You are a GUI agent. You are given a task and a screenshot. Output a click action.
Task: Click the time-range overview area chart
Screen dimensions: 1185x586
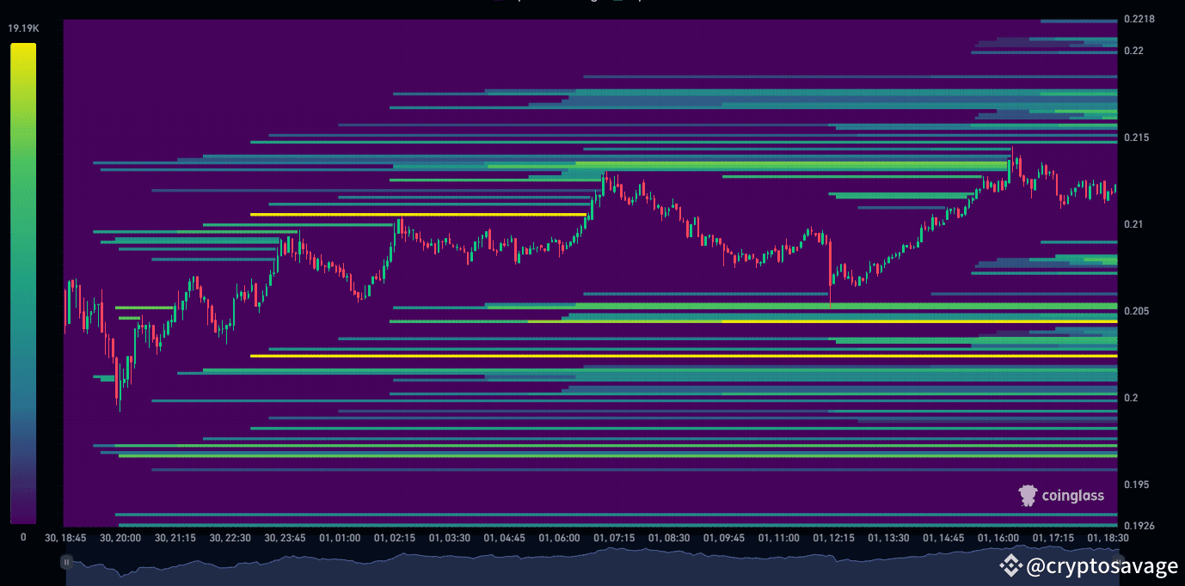pyautogui.click(x=591, y=566)
